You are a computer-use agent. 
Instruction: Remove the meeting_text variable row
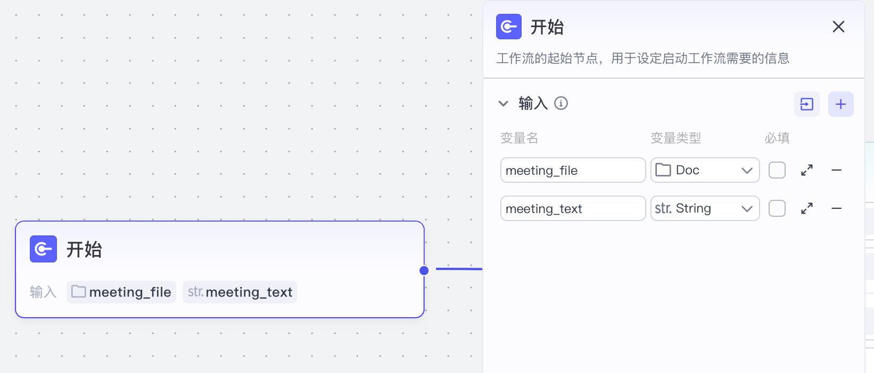pyautogui.click(x=837, y=208)
